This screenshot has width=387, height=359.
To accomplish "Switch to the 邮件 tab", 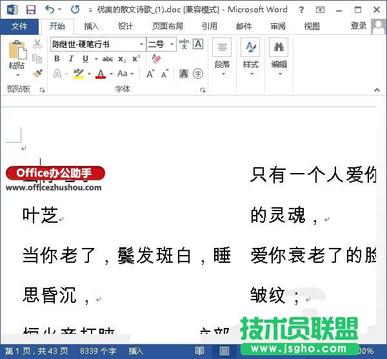I will click(244, 26).
